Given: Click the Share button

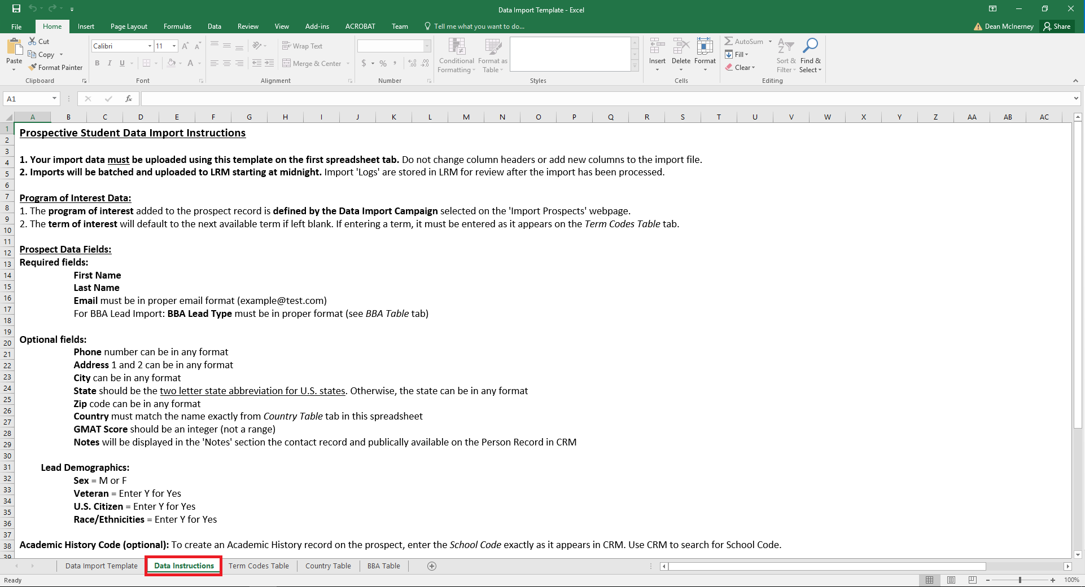Looking at the screenshot, I should [1057, 27].
